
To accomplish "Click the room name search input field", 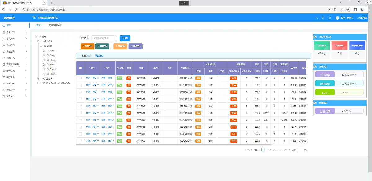I will pos(104,38).
